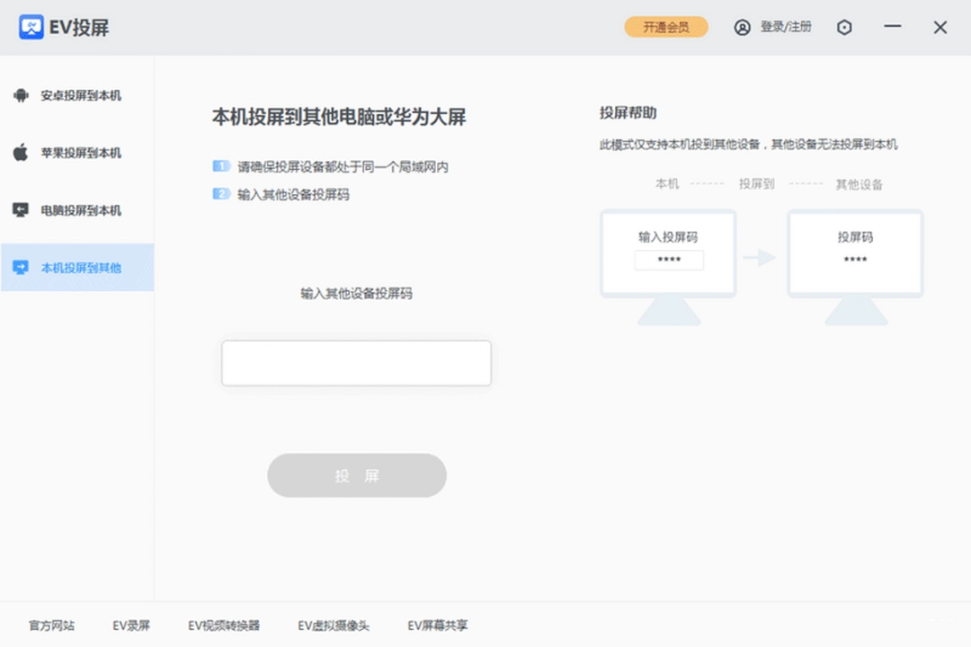This screenshot has width=971, height=647.
Task: Select the 本机投屏到其他 cast icon
Action: [x=20, y=267]
